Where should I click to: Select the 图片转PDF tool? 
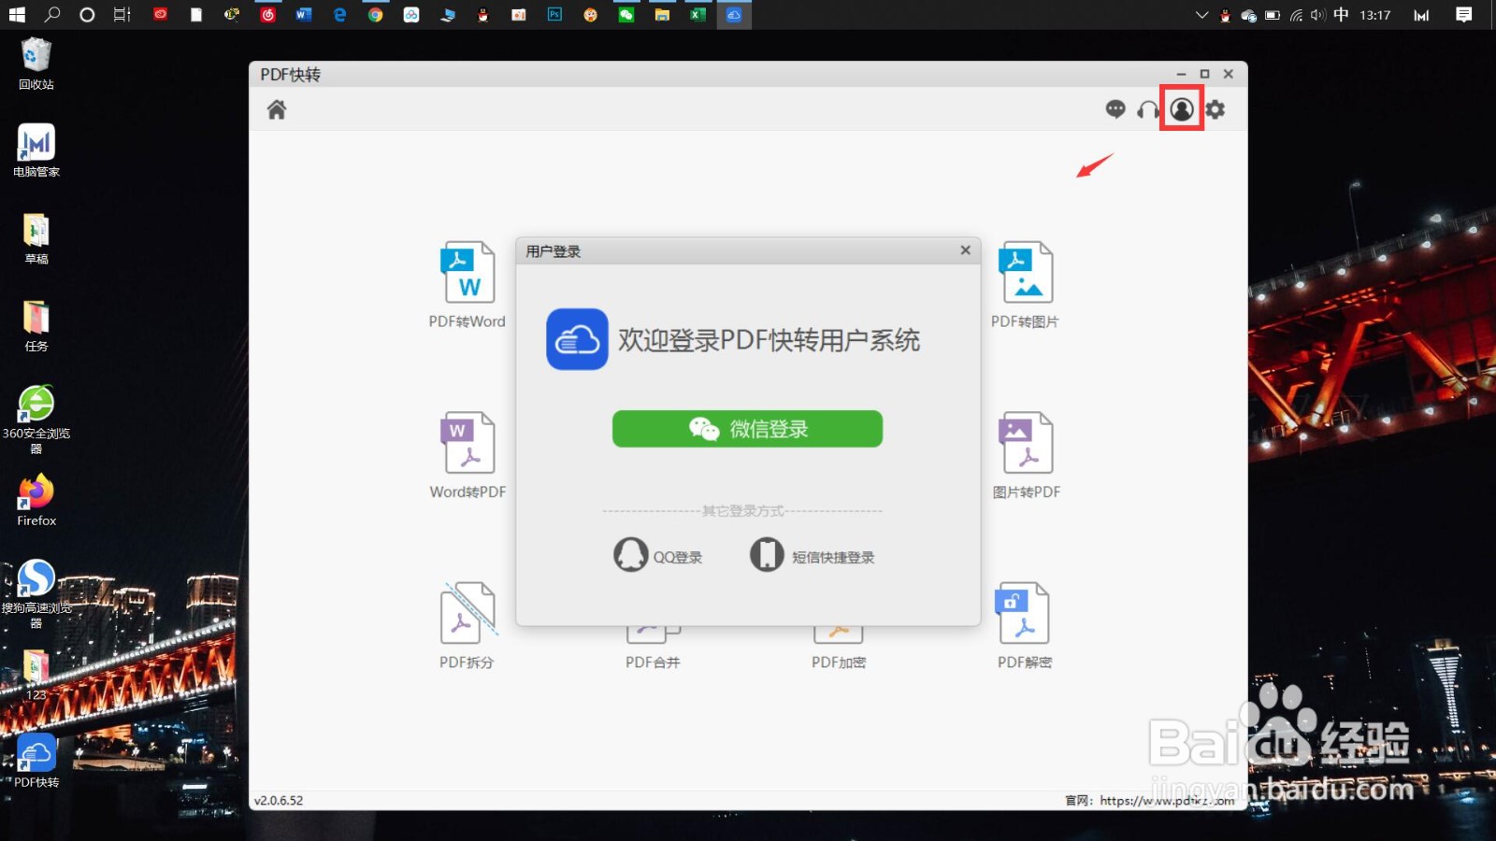click(1025, 451)
